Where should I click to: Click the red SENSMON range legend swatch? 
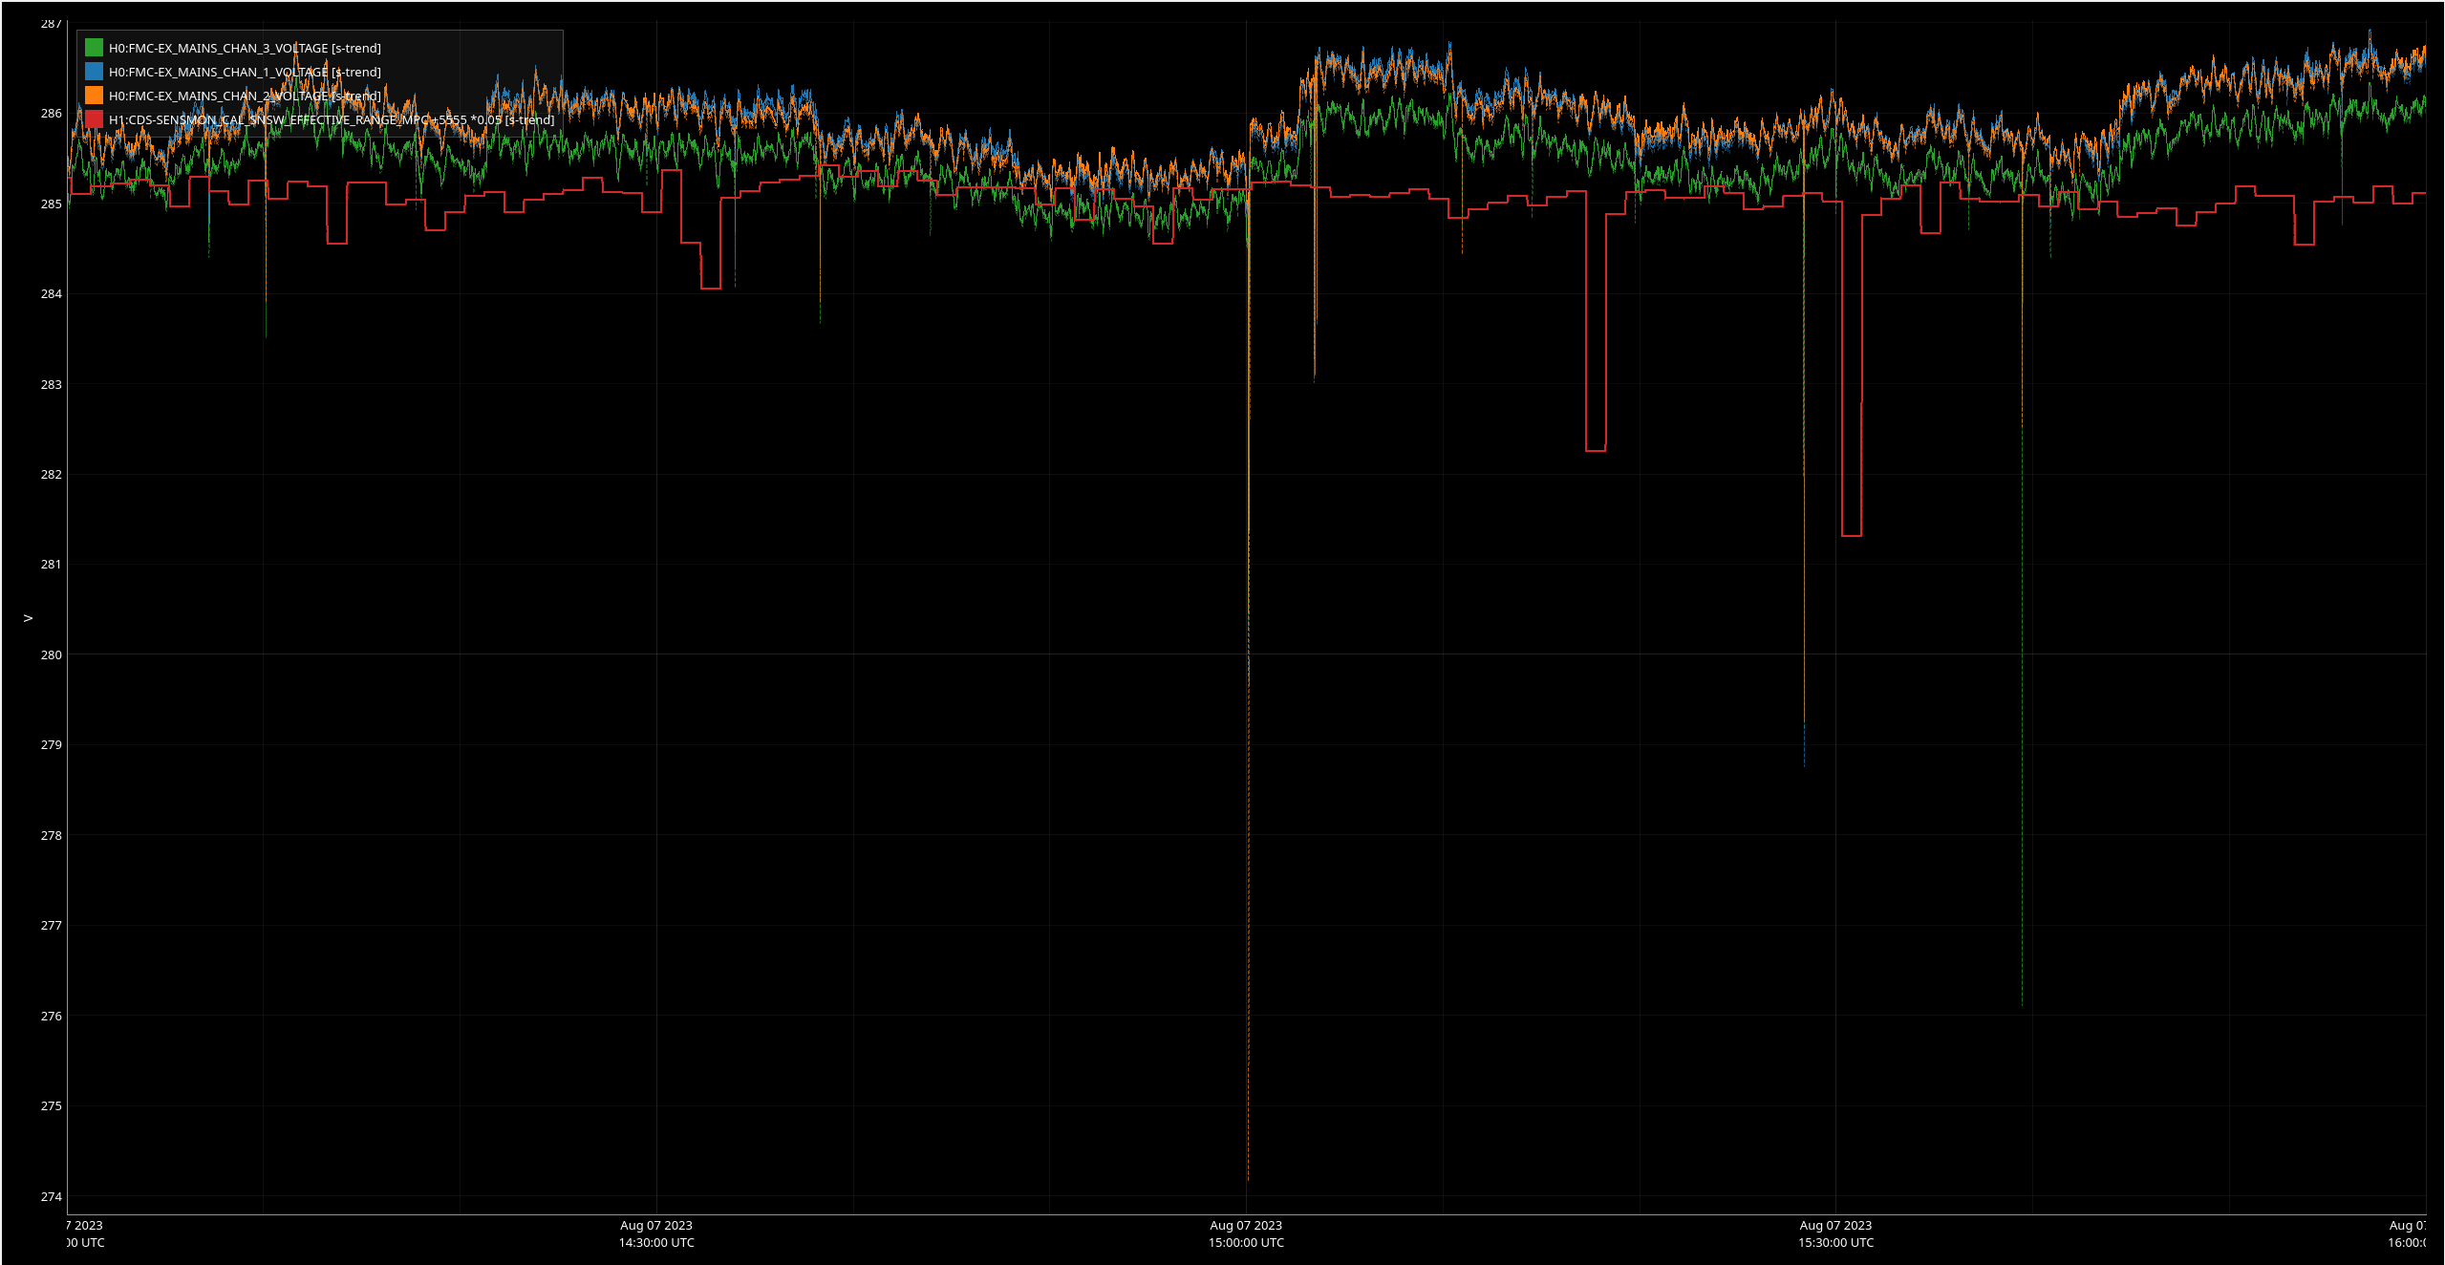point(94,119)
